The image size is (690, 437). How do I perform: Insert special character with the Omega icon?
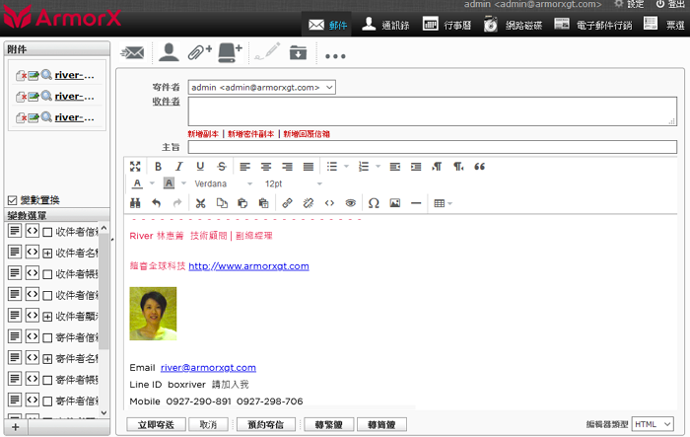[374, 203]
